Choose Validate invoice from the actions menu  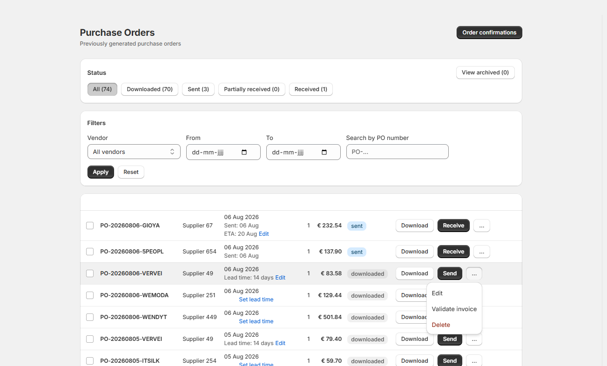(454, 309)
